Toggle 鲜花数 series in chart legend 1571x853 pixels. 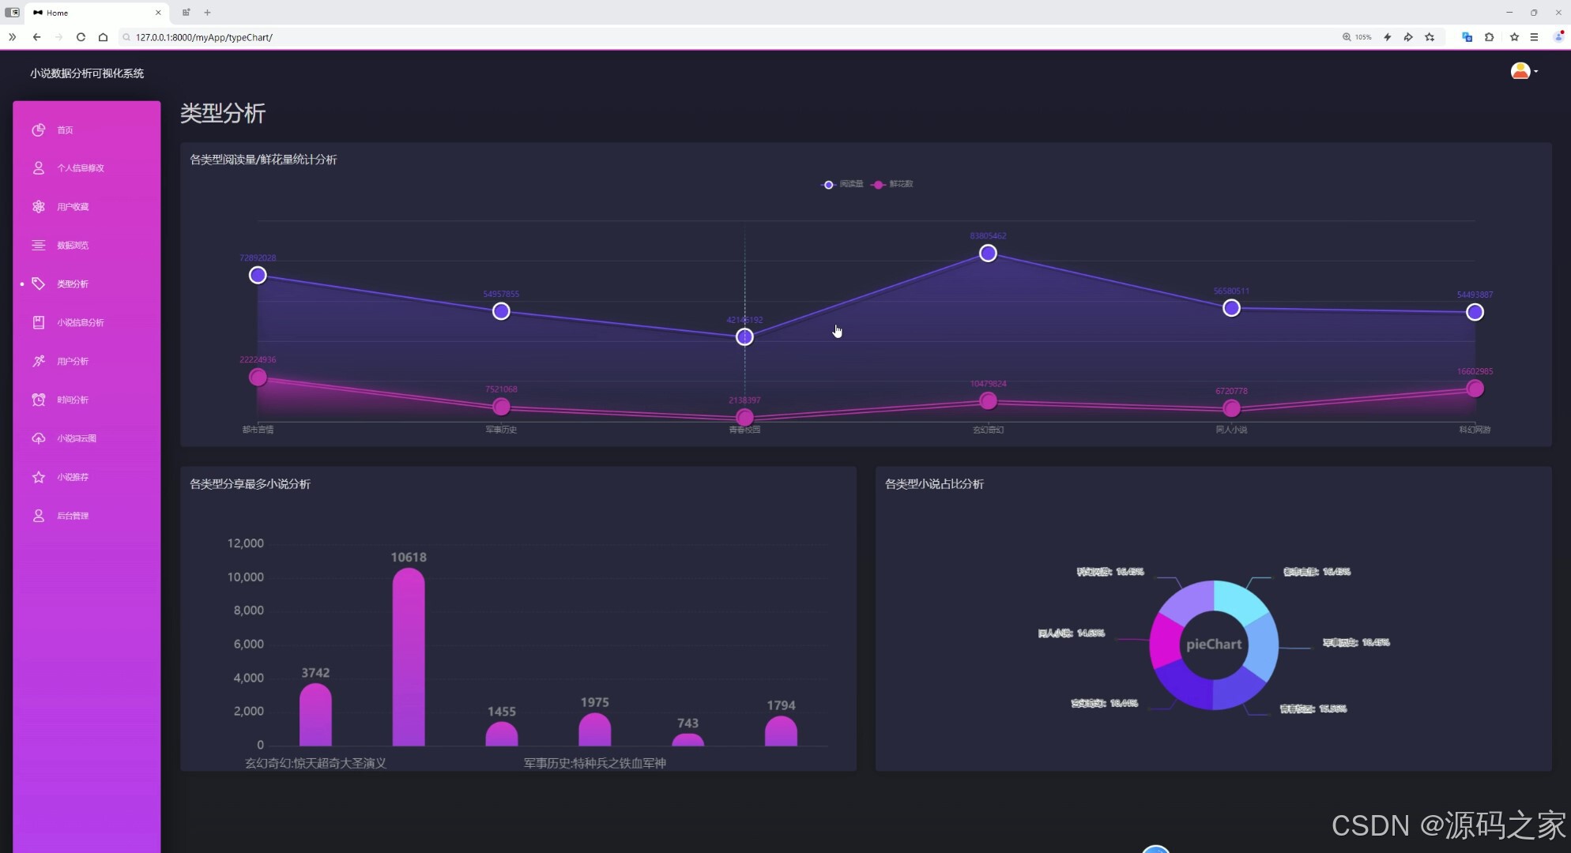click(893, 184)
